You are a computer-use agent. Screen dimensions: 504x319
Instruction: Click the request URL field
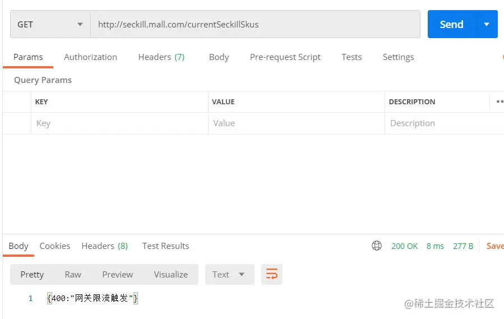[x=255, y=25]
